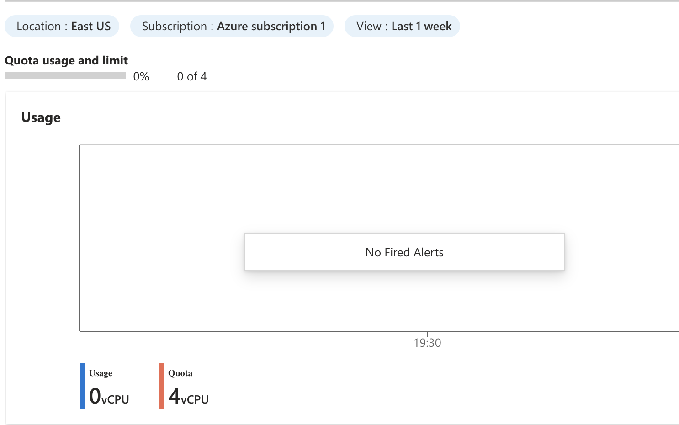Click the 19:30 time axis label
Viewport: 679px width, 425px height.
click(x=427, y=343)
